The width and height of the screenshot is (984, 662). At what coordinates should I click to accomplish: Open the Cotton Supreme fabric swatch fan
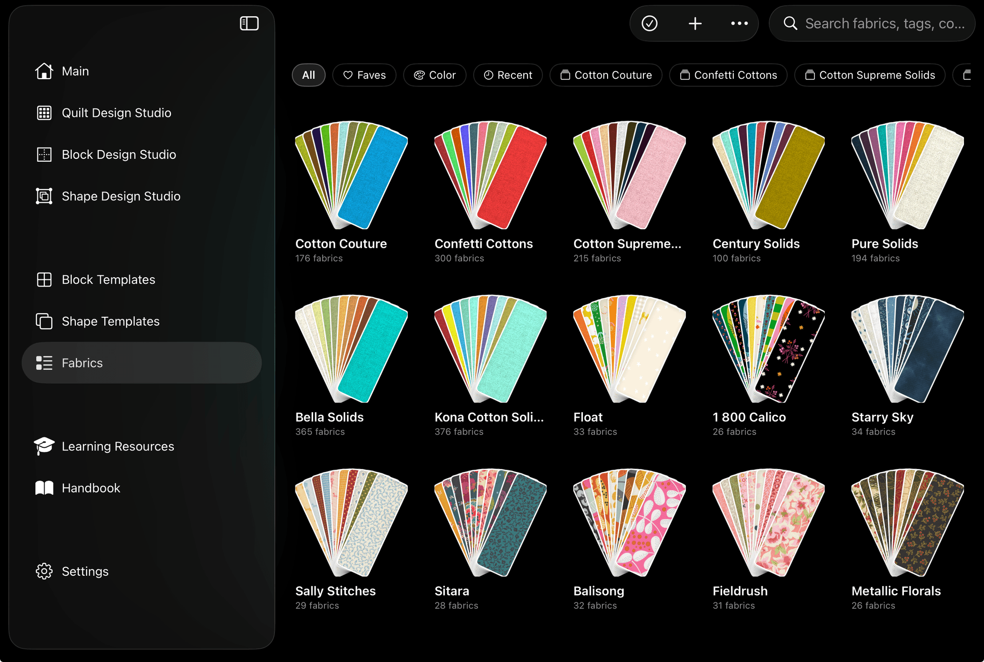[x=629, y=175]
